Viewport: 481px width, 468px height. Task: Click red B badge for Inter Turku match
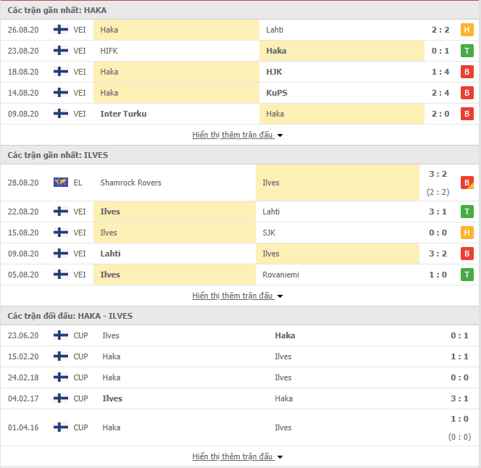pyautogui.click(x=467, y=114)
